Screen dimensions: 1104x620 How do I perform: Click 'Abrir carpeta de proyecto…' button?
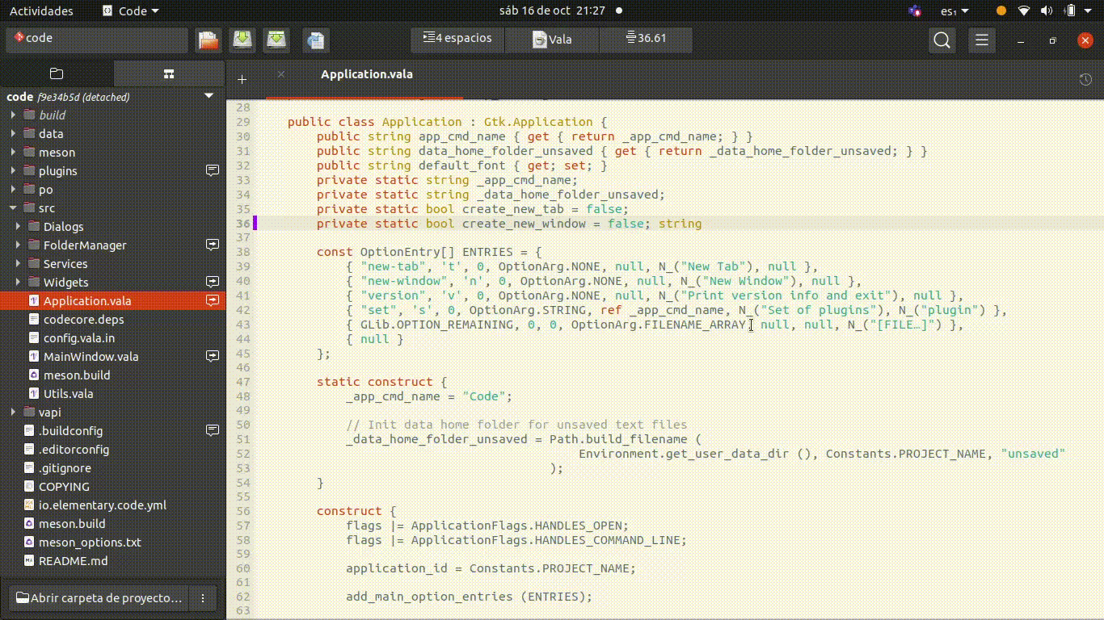(99, 598)
